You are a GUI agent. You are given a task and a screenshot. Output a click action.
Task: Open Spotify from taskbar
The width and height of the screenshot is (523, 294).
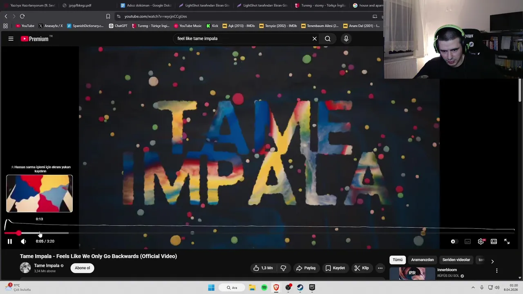pos(264,287)
